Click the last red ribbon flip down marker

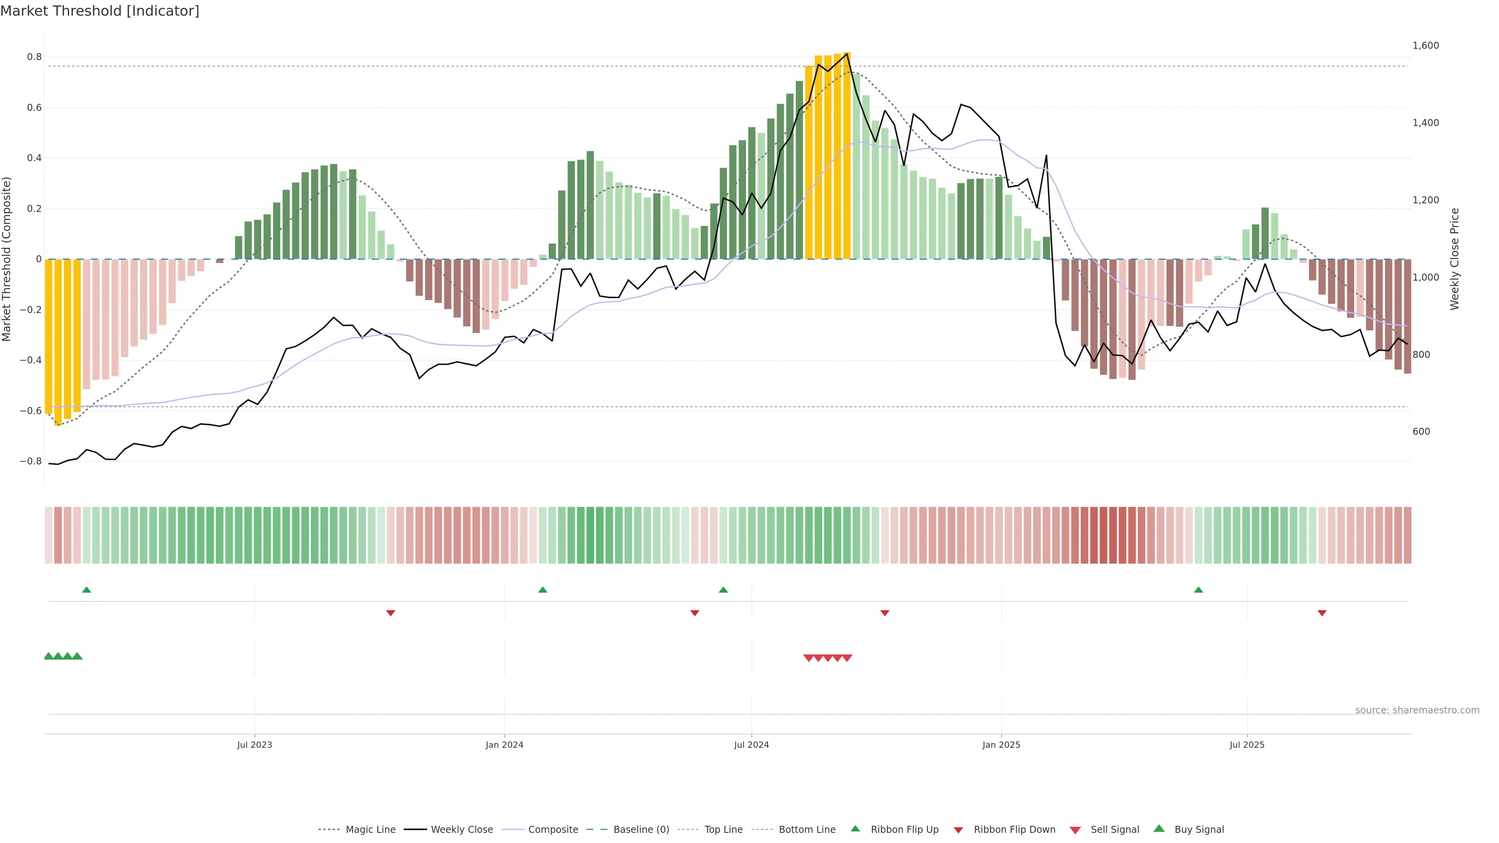pyautogui.click(x=1322, y=613)
